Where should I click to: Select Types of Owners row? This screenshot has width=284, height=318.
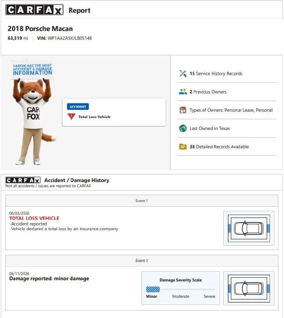pyautogui.click(x=227, y=110)
